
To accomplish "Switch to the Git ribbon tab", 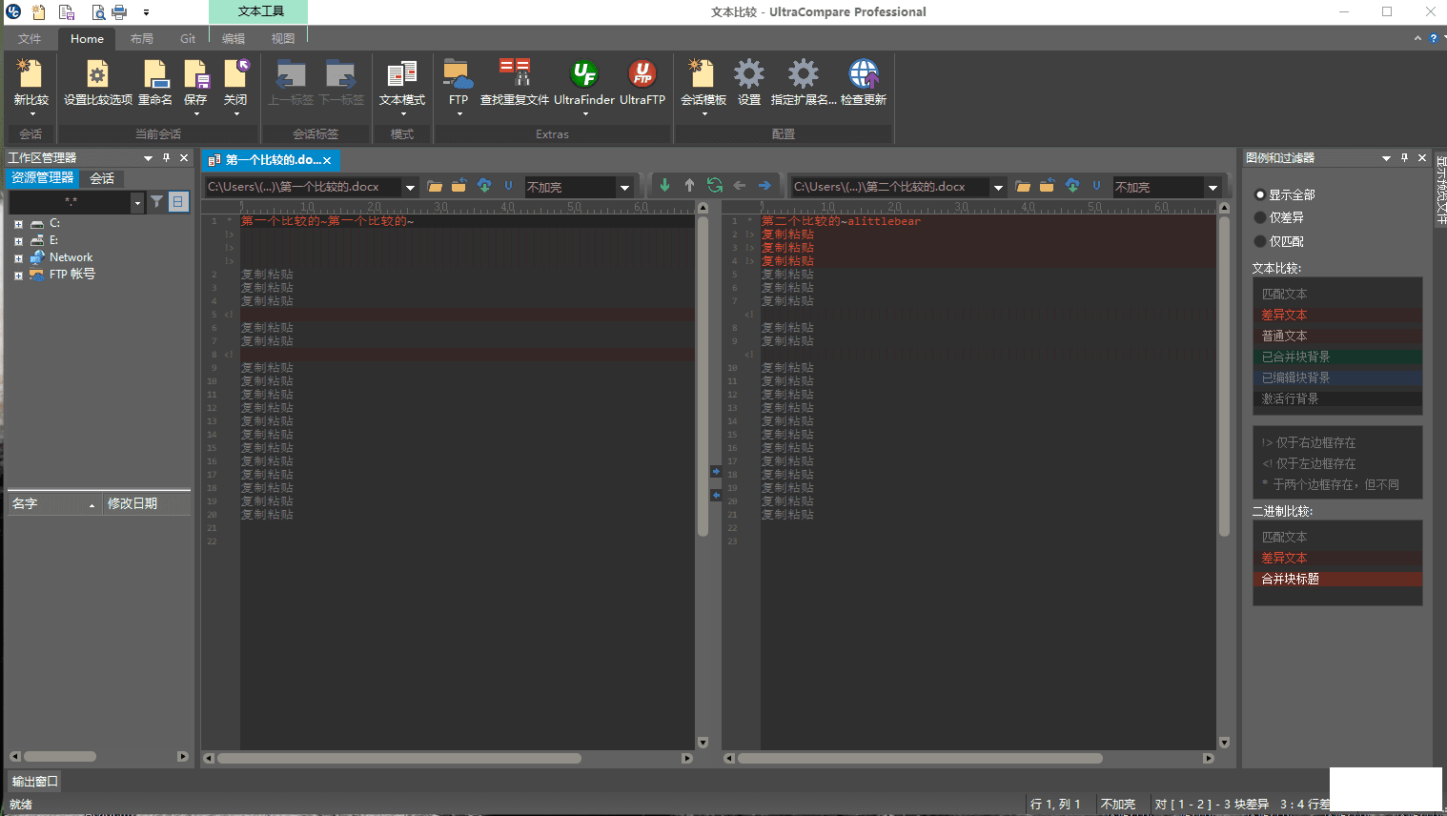I will coord(188,38).
